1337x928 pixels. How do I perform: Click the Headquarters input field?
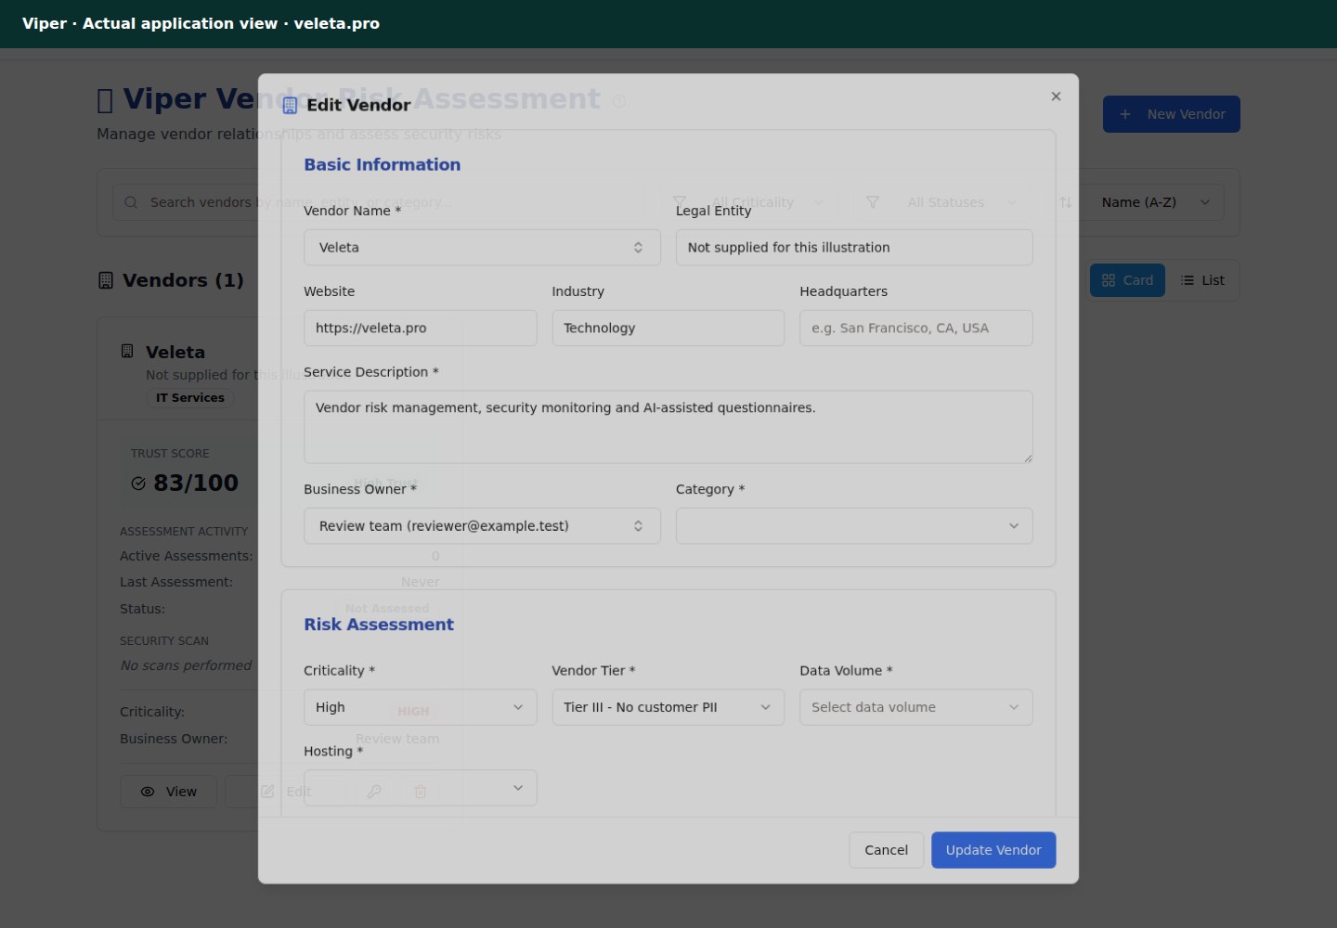click(x=916, y=329)
